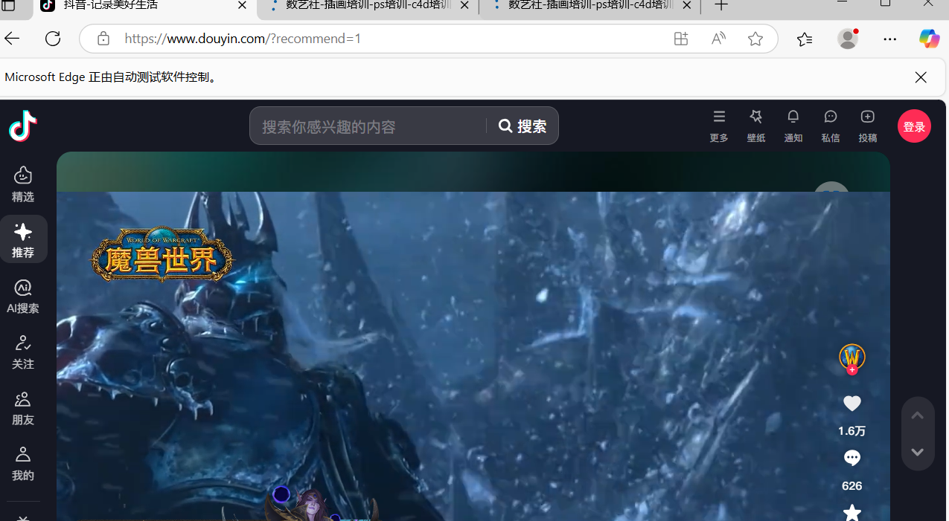This screenshot has height=521, width=949.
Task: Switch to the second 数艺社 tab
Action: (368, 7)
